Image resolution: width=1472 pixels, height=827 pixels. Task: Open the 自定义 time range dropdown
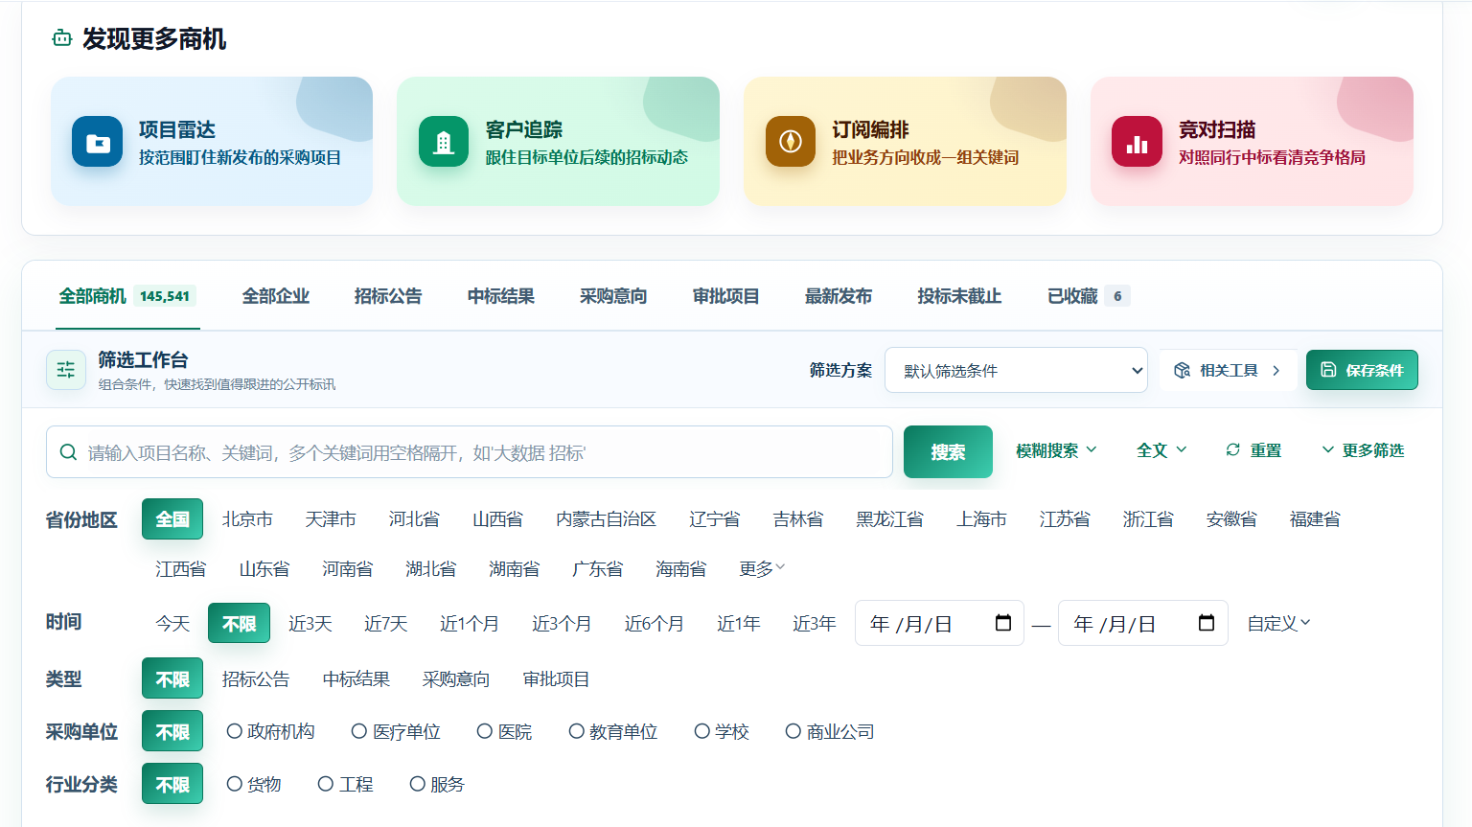pos(1278,624)
